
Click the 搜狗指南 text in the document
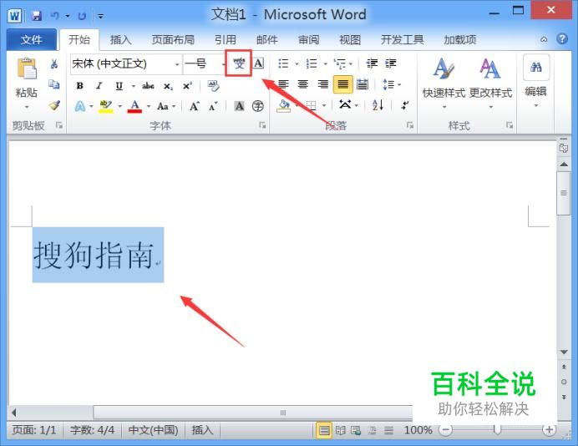pos(94,255)
